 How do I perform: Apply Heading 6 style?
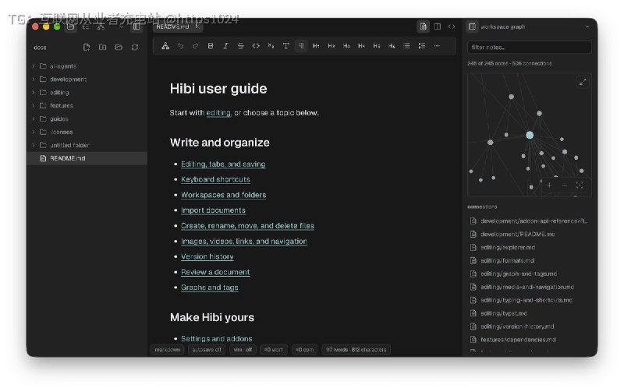point(392,46)
